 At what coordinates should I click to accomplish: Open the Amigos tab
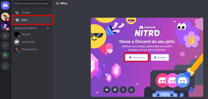[32, 12]
